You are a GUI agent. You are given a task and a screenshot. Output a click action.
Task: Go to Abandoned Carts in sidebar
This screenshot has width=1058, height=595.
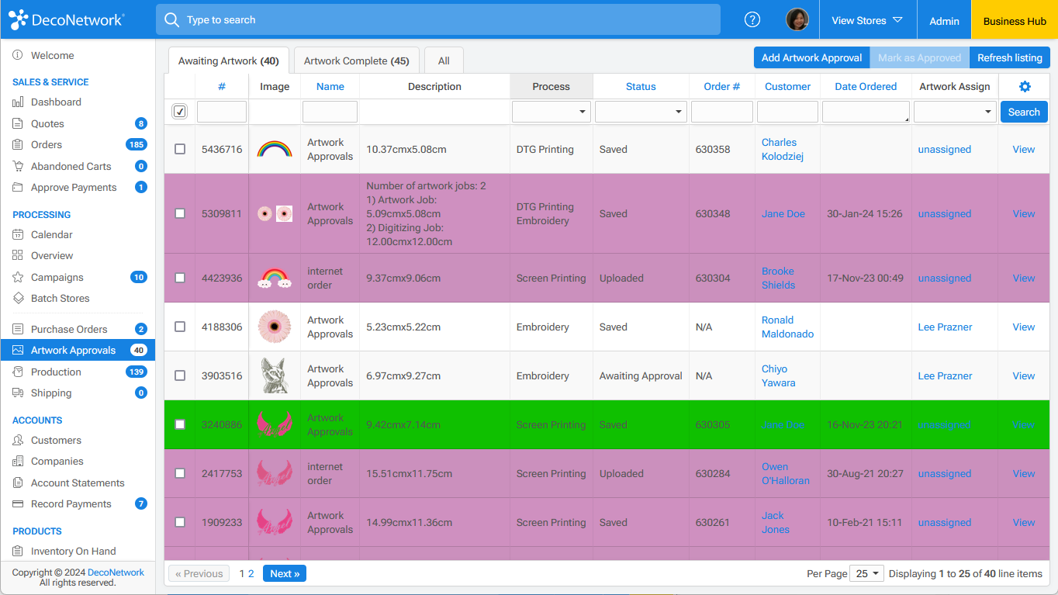coord(71,166)
